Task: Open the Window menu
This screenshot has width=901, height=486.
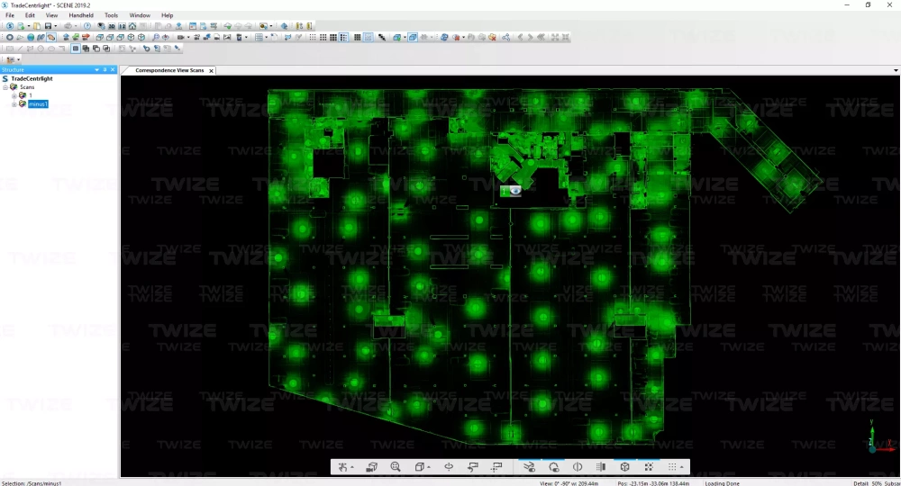Action: pos(140,15)
